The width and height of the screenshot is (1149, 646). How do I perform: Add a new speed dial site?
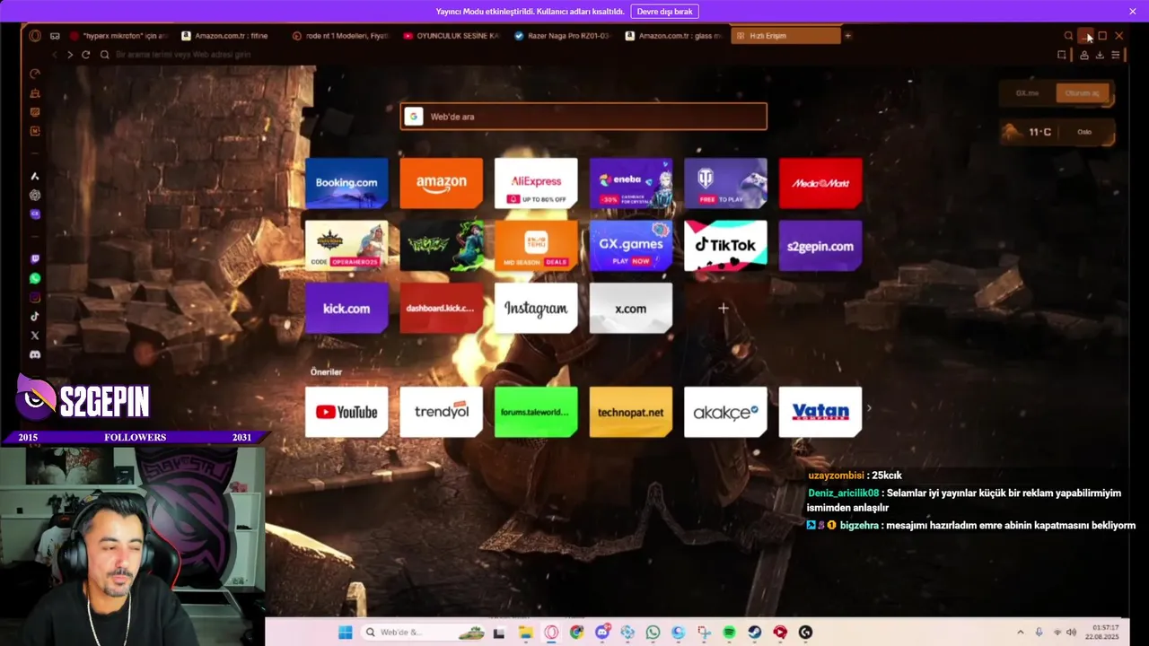[x=724, y=308]
